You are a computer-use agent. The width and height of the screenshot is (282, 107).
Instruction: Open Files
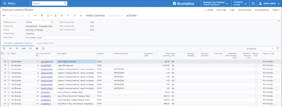pyautogui.click(x=232, y=10)
